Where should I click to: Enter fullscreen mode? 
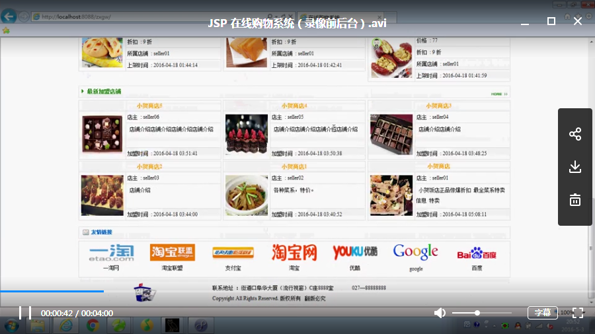coord(578,313)
